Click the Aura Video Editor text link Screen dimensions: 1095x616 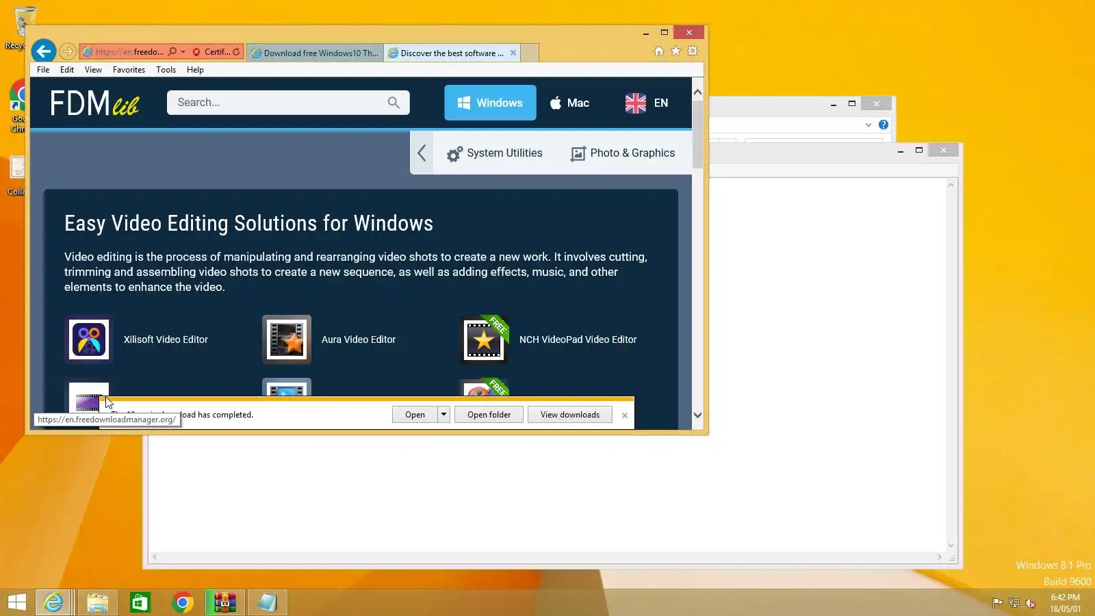[359, 339]
